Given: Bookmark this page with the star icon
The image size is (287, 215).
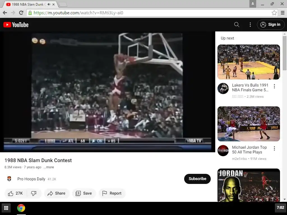Looking at the screenshot, I should point(274,13).
